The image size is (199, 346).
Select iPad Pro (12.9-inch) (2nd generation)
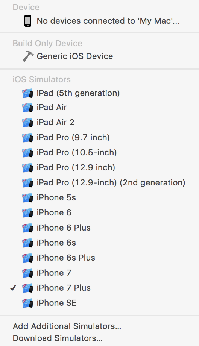99,183
